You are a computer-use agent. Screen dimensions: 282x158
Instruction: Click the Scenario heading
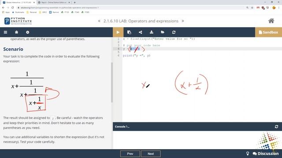point(13,49)
